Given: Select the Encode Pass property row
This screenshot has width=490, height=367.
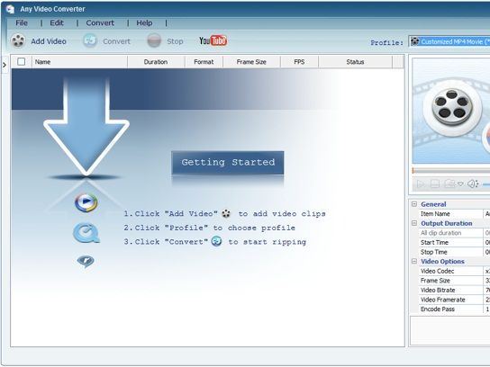Looking at the screenshot, I should pos(454,309).
